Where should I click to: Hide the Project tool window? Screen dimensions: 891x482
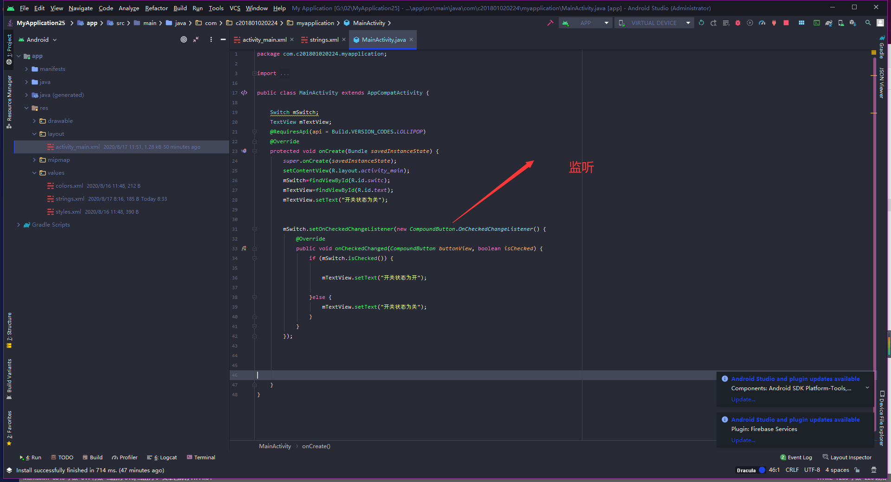coord(223,39)
